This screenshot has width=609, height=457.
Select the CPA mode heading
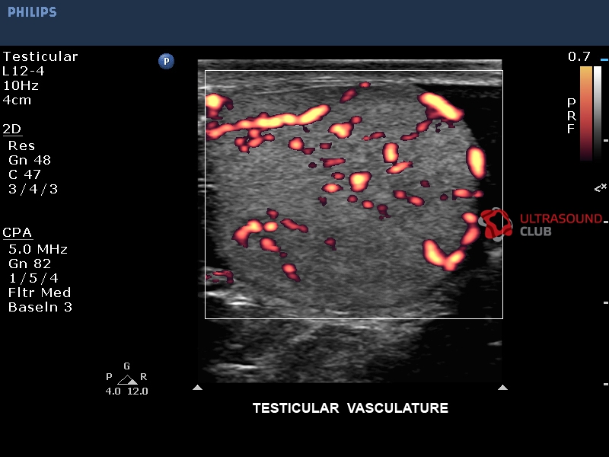[x=17, y=232]
